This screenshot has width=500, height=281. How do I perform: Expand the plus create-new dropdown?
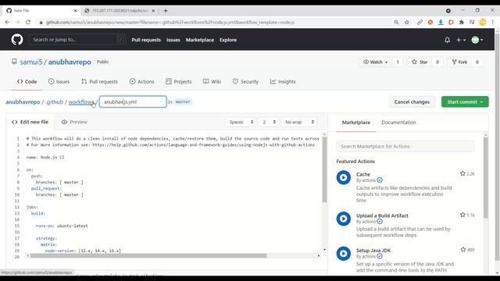[461, 40]
